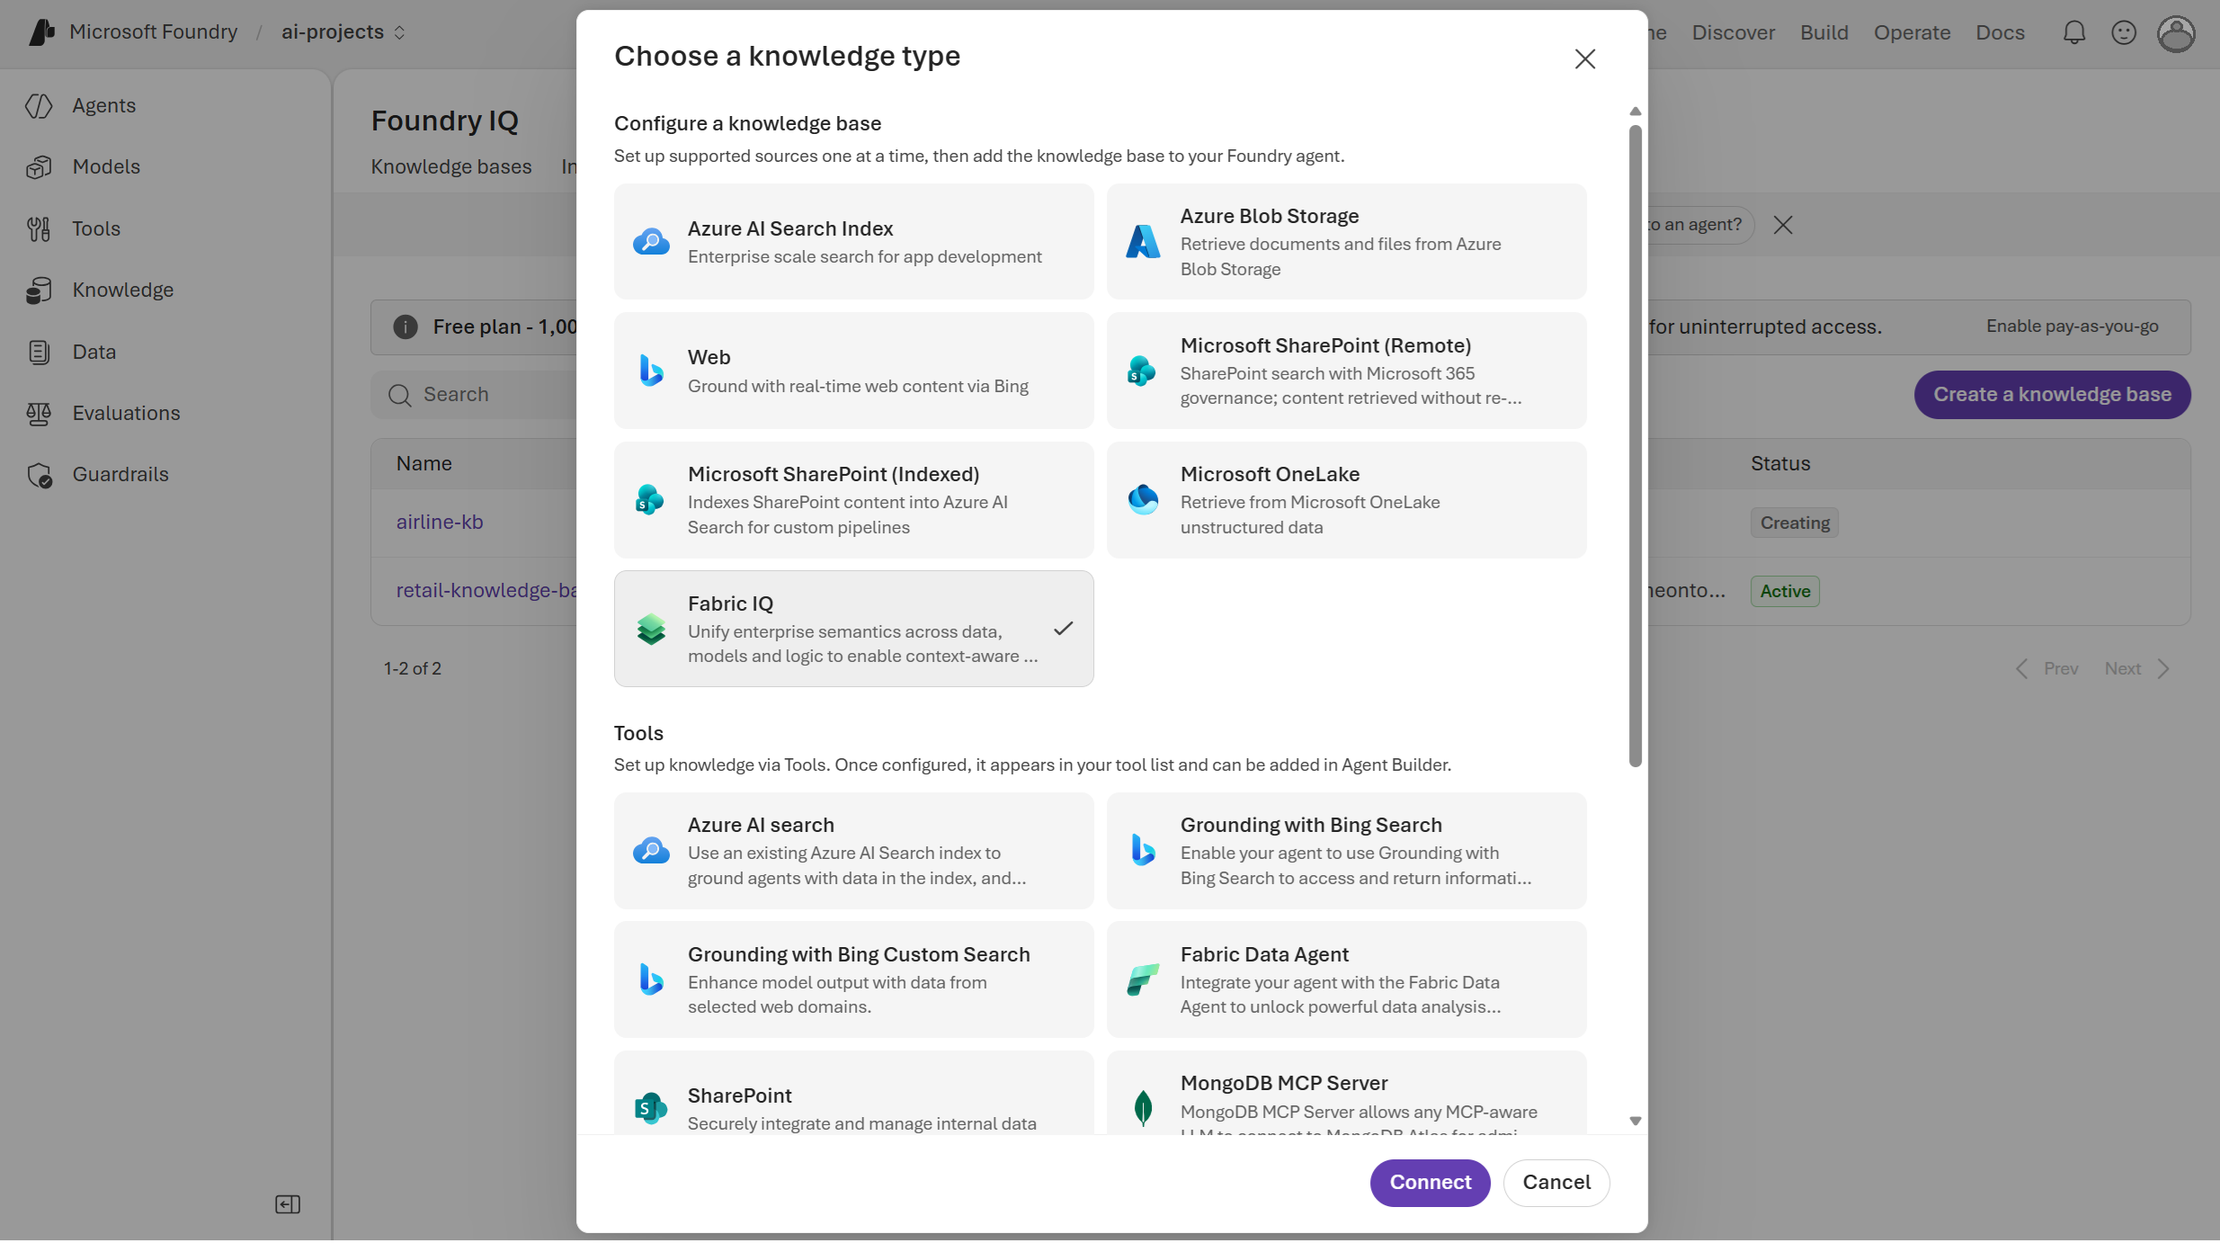The height and width of the screenshot is (1252, 2220).
Task: Click the dialog scrollbar down arrow
Action: [x=1636, y=1122]
